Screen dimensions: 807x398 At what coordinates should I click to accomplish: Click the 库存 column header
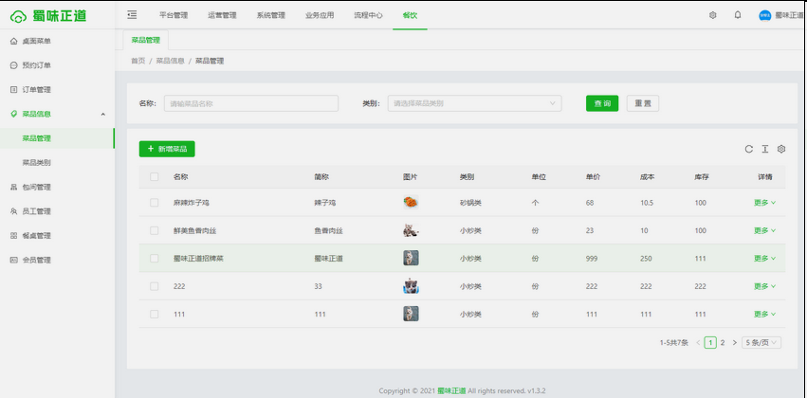coord(702,177)
